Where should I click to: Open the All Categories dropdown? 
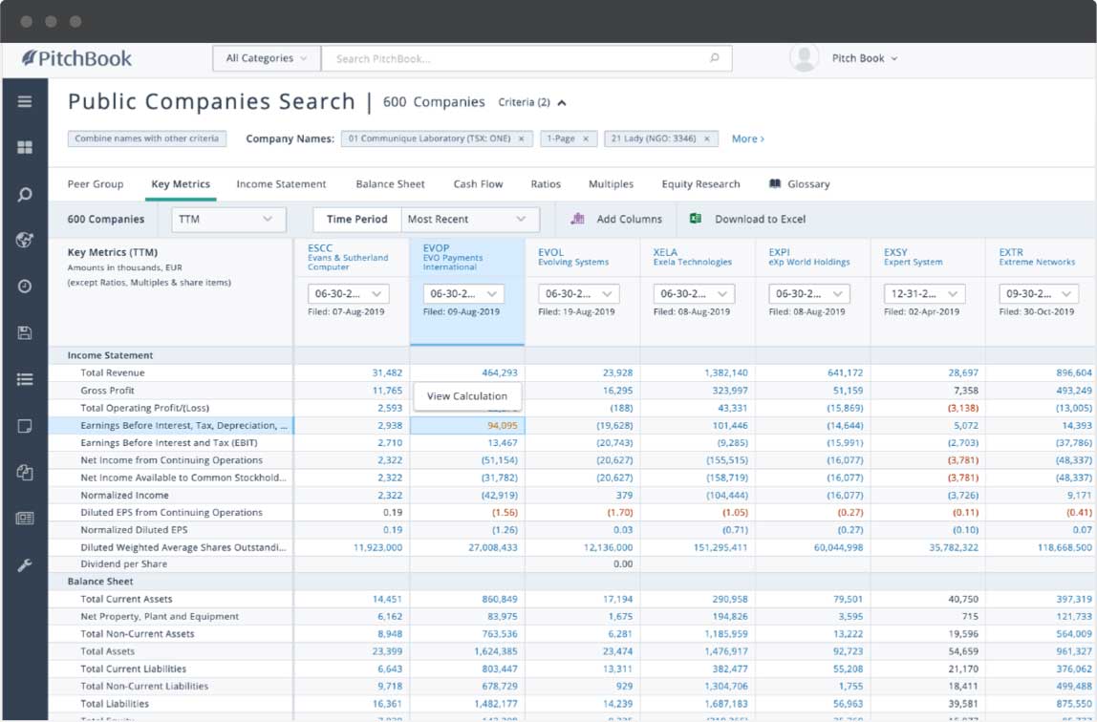[265, 58]
